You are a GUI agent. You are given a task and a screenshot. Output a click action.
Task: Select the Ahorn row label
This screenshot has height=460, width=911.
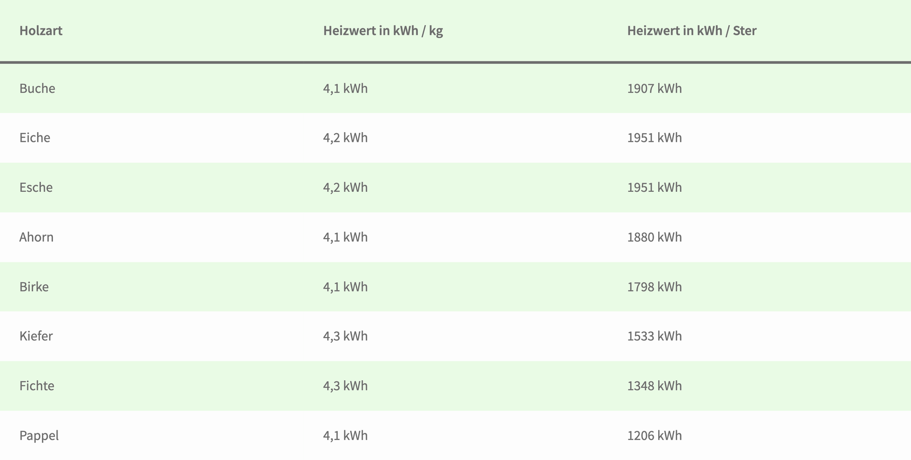tap(36, 237)
